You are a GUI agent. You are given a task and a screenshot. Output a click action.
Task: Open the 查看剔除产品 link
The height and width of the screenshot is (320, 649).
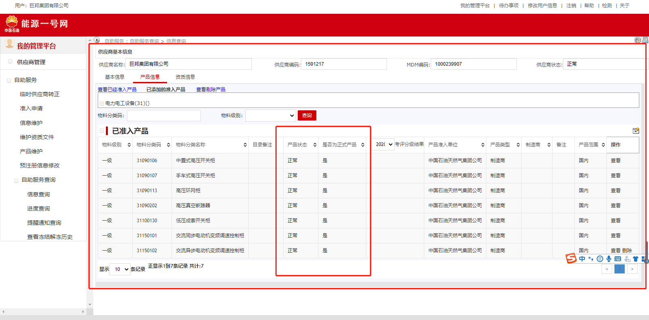pyautogui.click(x=211, y=90)
